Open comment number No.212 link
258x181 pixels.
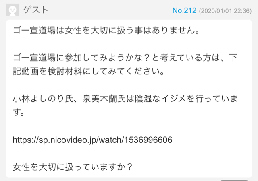pyautogui.click(x=184, y=11)
